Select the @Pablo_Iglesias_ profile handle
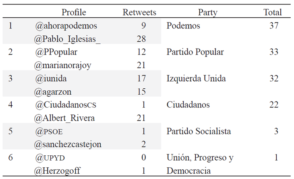 (68, 40)
